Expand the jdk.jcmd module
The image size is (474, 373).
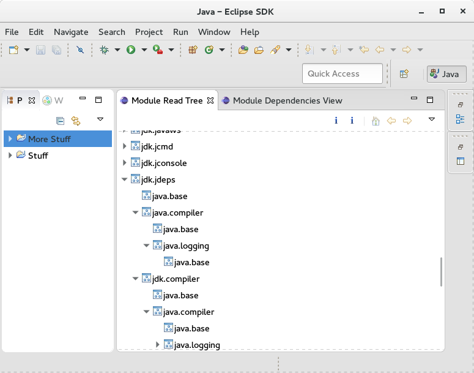click(125, 146)
